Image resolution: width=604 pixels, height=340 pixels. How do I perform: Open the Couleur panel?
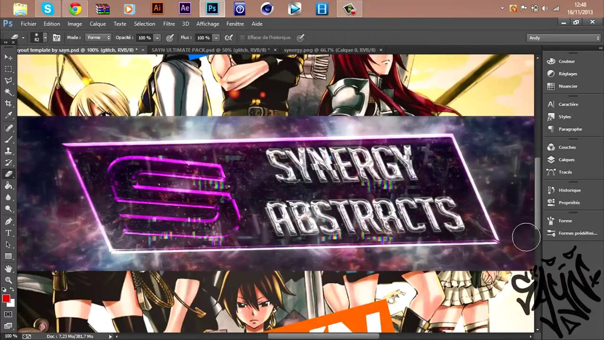tap(566, 61)
